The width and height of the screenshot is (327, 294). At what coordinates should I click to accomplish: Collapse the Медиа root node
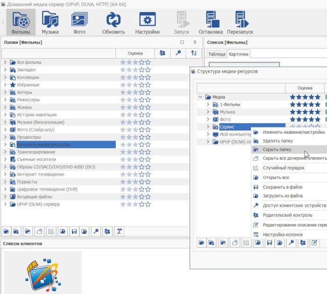[201, 97]
